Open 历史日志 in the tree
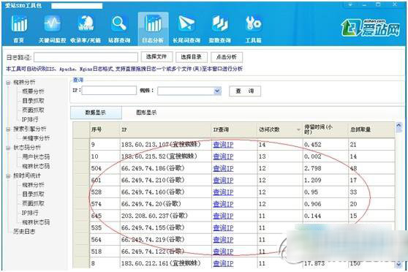408x272 pixels. [x=24, y=231]
